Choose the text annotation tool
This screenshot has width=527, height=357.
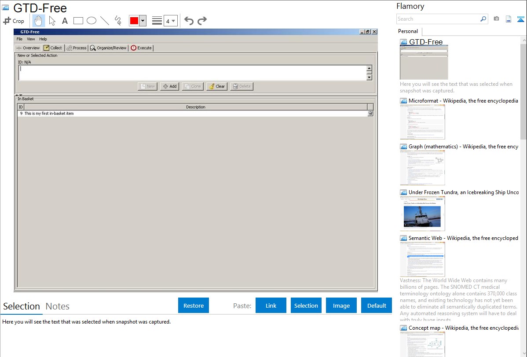(x=65, y=21)
